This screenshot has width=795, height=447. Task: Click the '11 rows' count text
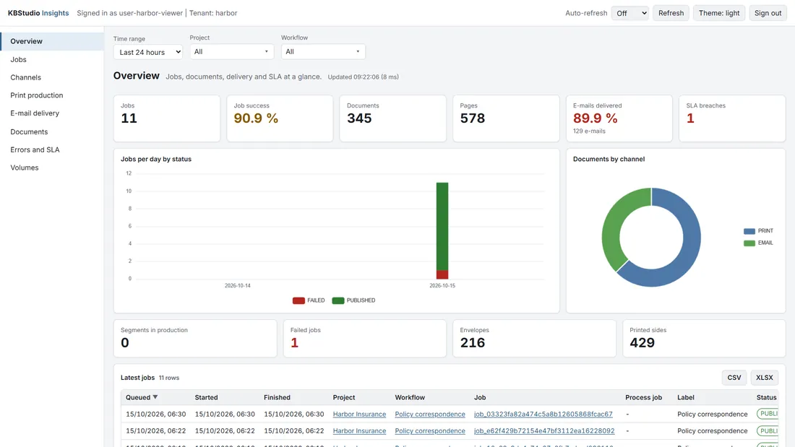tap(169, 378)
